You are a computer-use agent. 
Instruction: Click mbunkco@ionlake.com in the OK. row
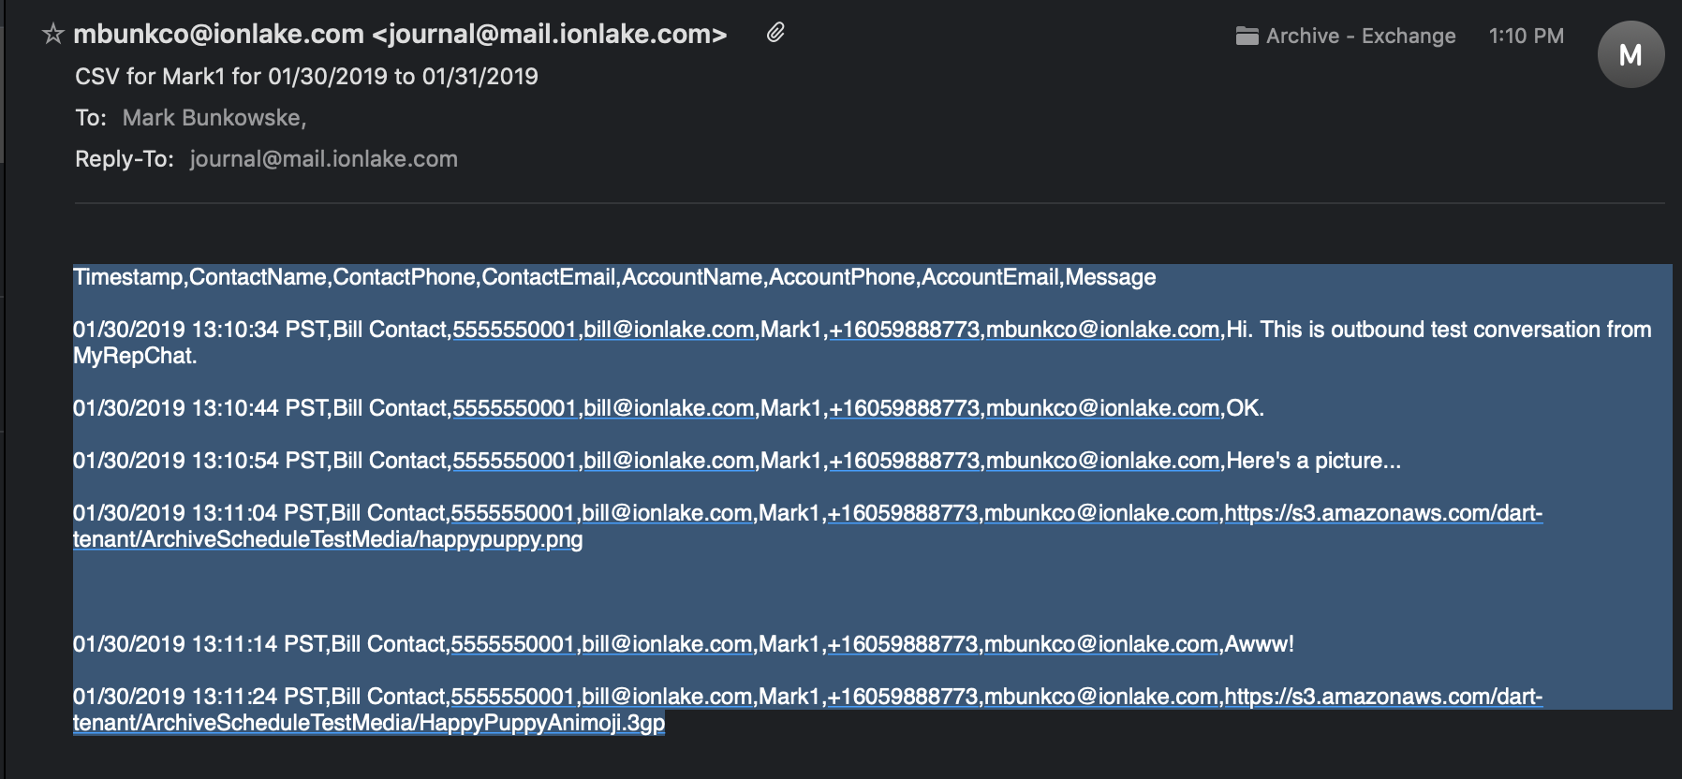(1103, 408)
